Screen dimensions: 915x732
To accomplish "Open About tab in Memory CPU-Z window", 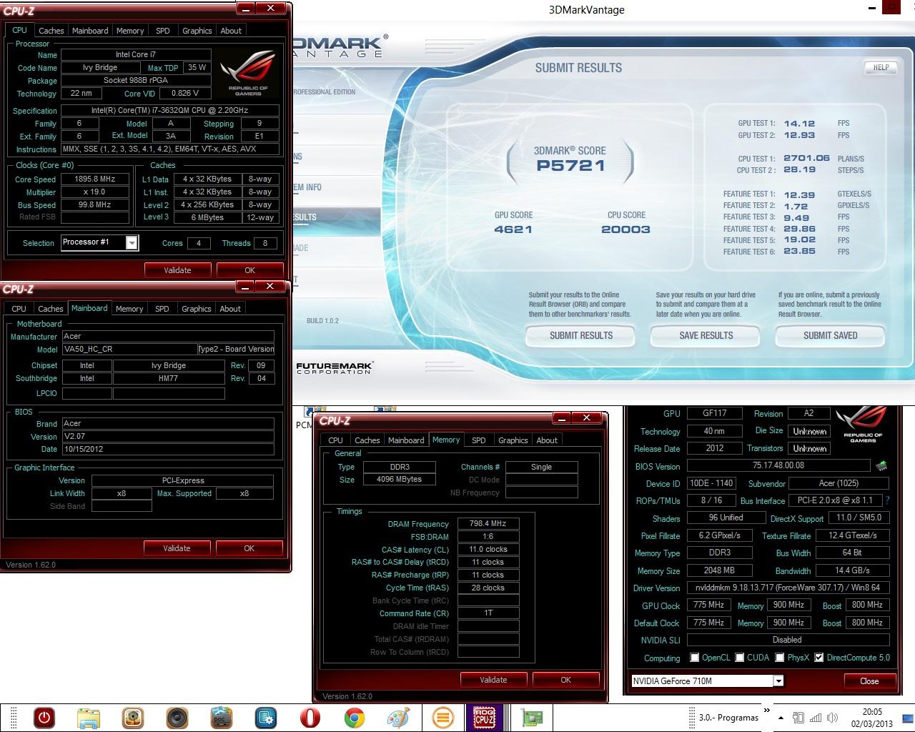I will [547, 440].
